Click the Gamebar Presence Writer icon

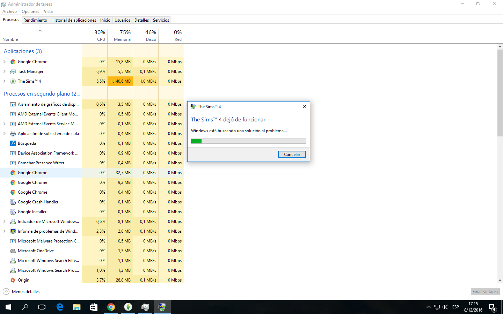[x=13, y=163]
